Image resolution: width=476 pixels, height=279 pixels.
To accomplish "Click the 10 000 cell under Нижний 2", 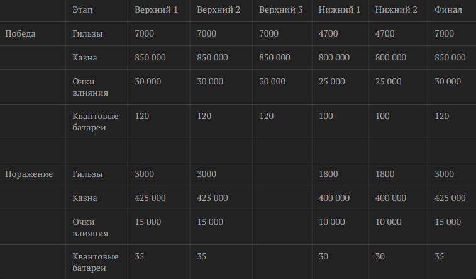I will 388,222.
